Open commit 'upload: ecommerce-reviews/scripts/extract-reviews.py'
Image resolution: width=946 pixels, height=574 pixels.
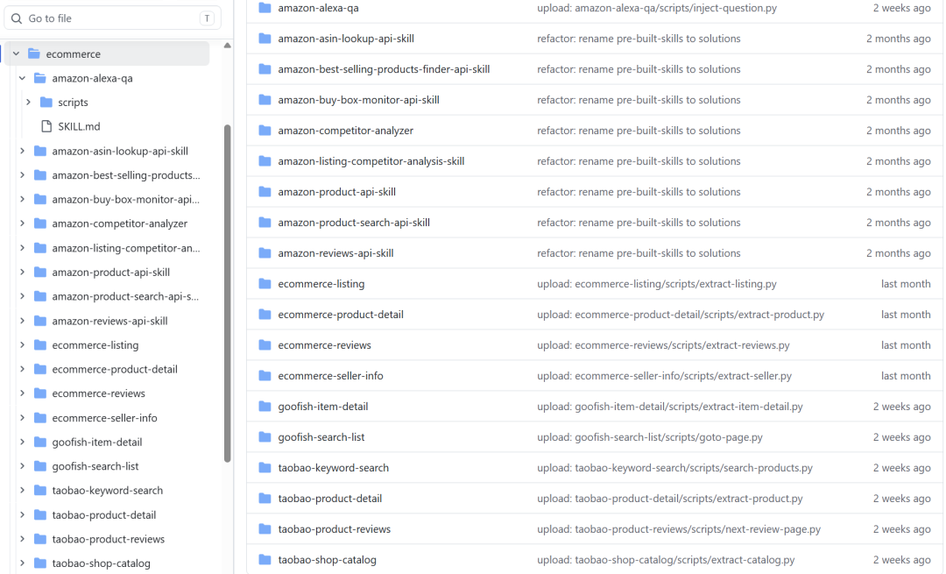click(x=663, y=345)
